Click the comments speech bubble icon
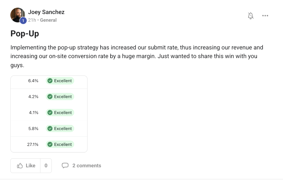Image resolution: width=283 pixels, height=181 pixels. click(x=65, y=166)
